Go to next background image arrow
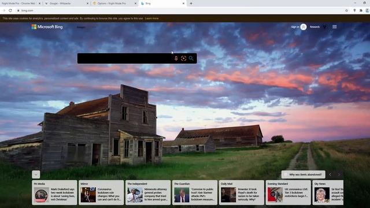Screen dimensions: 370x208 (339, 174)
